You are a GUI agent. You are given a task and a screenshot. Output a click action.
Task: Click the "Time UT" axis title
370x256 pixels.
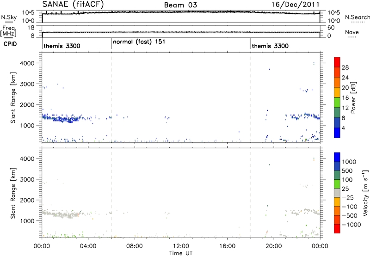click(181, 253)
